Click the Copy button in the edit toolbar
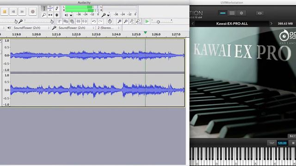Viewport: 296px width, 166px height. [66, 22]
